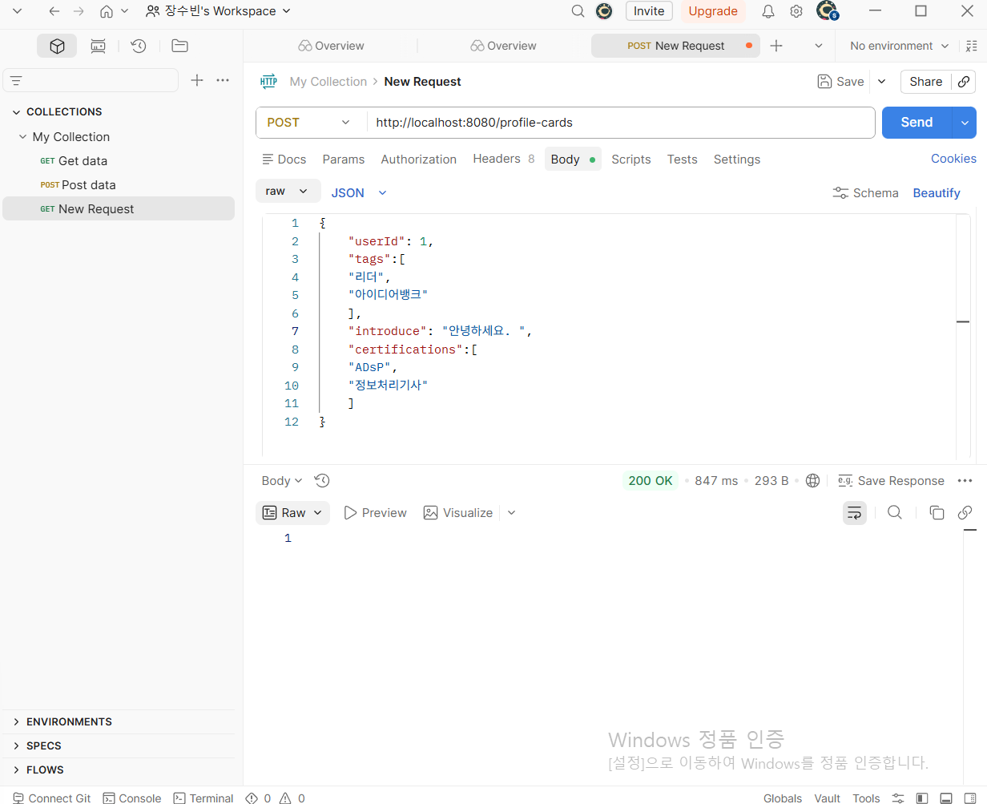Open response history clock icon
Screen dimensions: 987x804
click(x=322, y=481)
